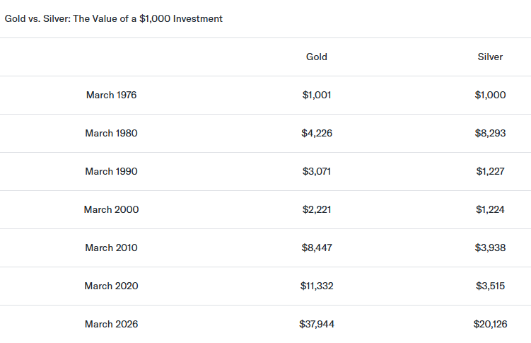Click the table title about Gold vs. Silver
Image resolution: width=531 pixels, height=343 pixels.
click(114, 18)
